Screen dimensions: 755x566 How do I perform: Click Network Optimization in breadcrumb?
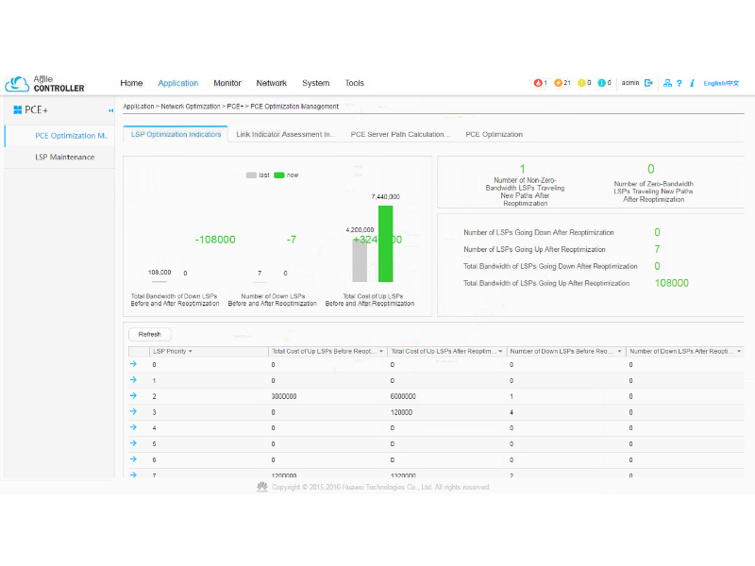(191, 107)
